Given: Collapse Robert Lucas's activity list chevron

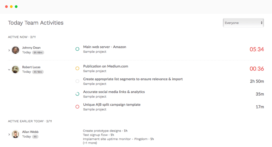Looking at the screenshot, I should click(9, 70).
